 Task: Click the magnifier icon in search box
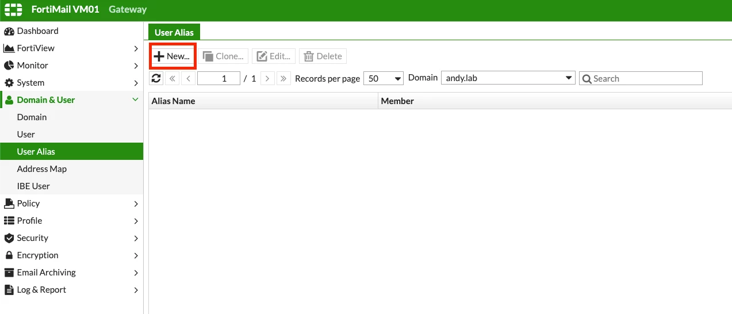click(x=587, y=79)
